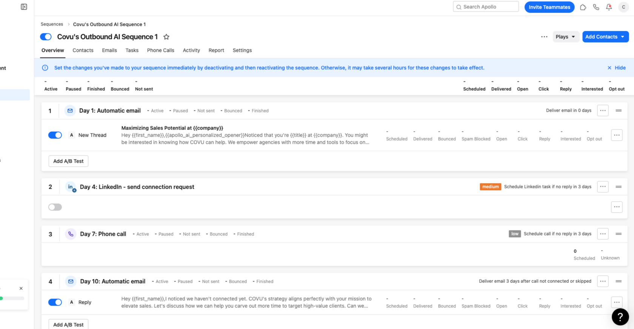634x329 pixels.
Task: Open the Add Contacts dropdown
Action: [605, 37]
